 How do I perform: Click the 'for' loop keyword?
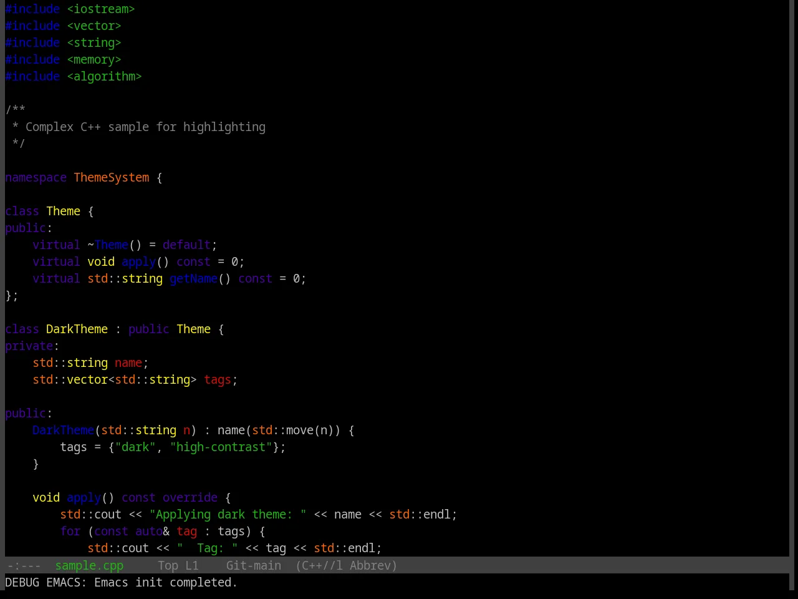click(70, 532)
